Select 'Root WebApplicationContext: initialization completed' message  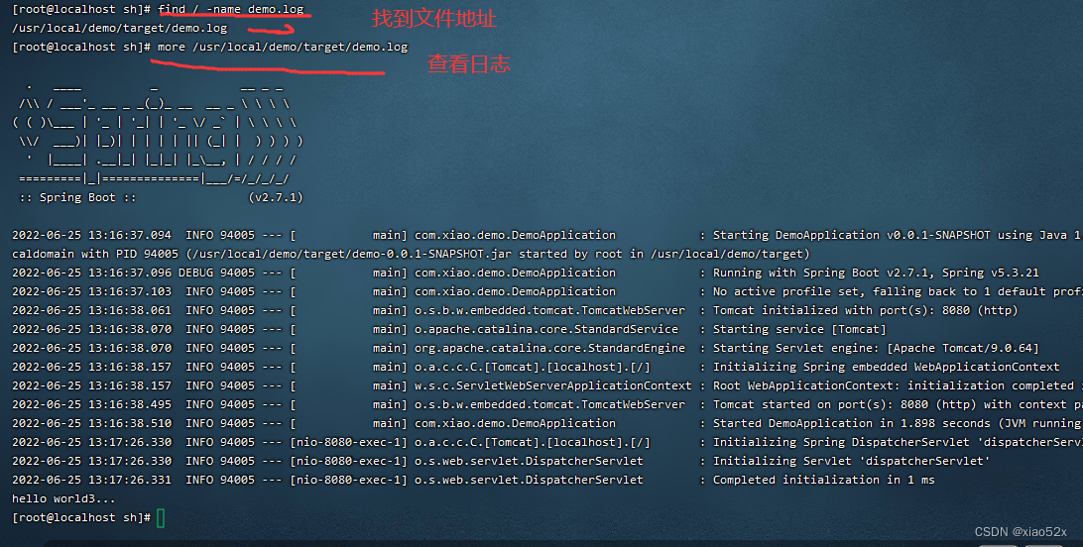[x=894, y=385]
